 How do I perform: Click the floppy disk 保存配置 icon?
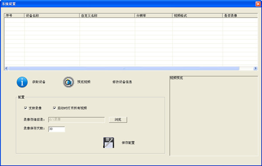[109, 143]
